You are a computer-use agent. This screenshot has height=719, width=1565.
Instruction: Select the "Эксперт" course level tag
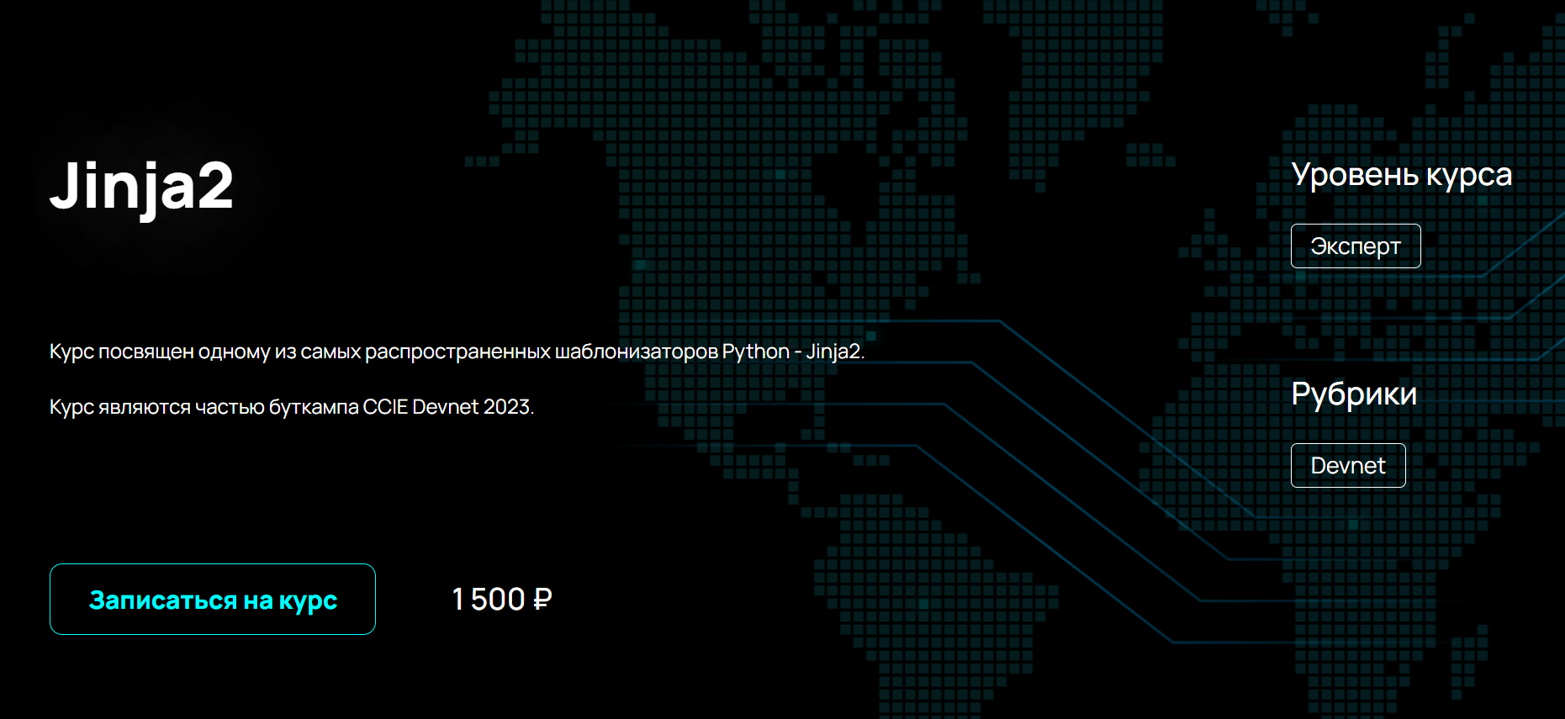[1355, 246]
